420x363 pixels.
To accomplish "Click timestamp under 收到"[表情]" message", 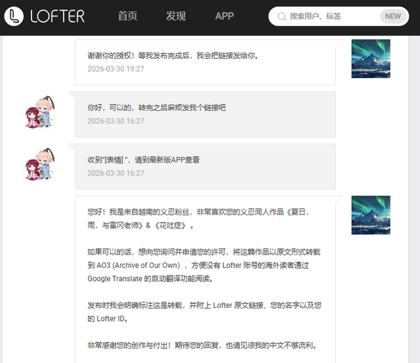I will coord(115,173).
